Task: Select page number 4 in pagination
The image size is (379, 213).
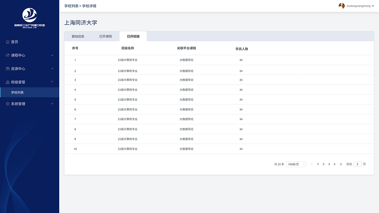Action: (x=334, y=164)
